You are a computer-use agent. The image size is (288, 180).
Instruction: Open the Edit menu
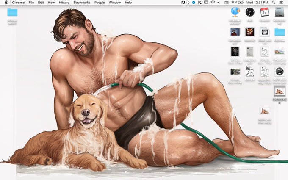(41, 3)
